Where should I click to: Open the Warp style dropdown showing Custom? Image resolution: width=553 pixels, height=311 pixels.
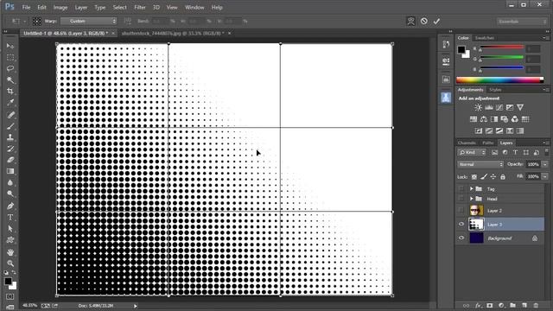coord(88,21)
